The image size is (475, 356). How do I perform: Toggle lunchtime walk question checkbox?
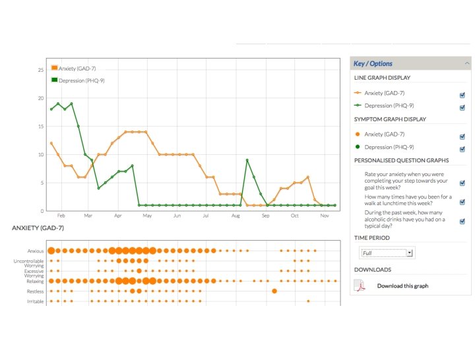[x=462, y=202]
